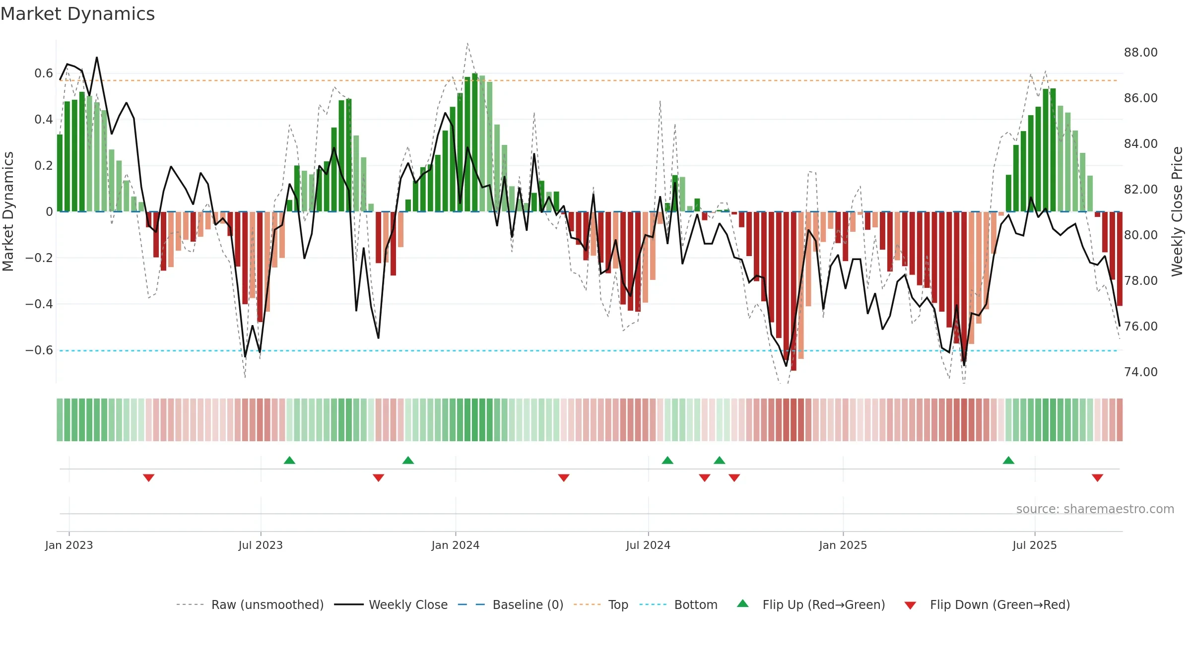Click the Flip Up marker in November 2023

pos(408,460)
